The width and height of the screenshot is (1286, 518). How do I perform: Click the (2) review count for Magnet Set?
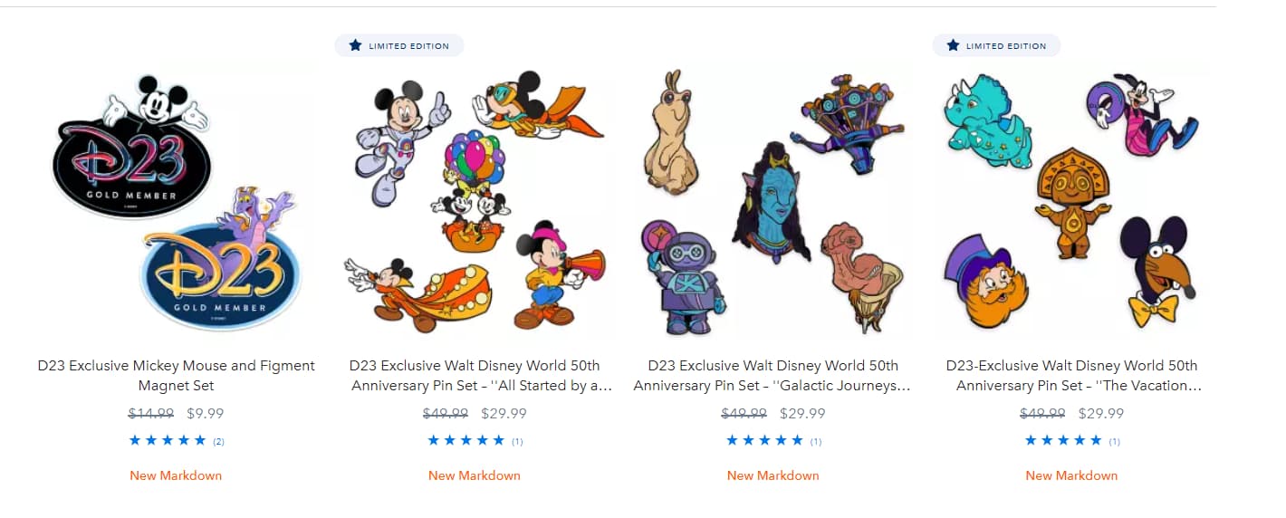219,442
